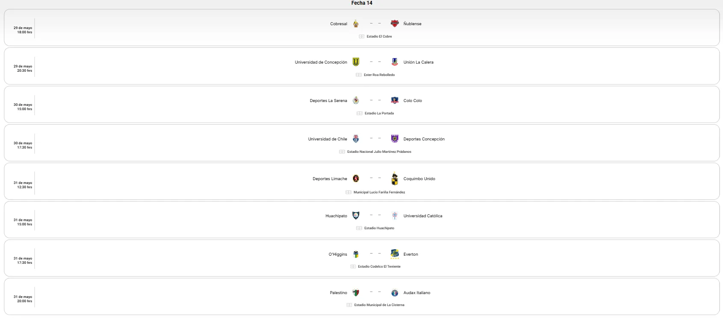Click the Cobresal team crest

[356, 24]
